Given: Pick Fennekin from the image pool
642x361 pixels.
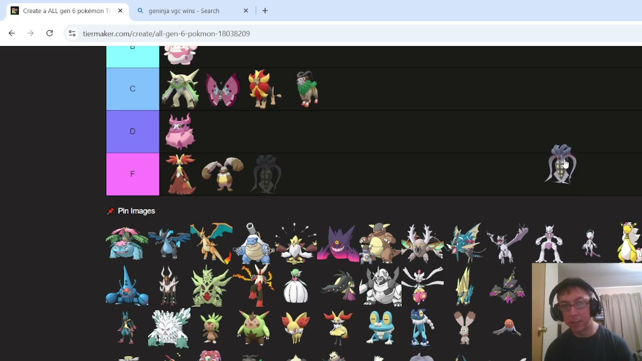Looking at the screenshot, I should [x=296, y=328].
